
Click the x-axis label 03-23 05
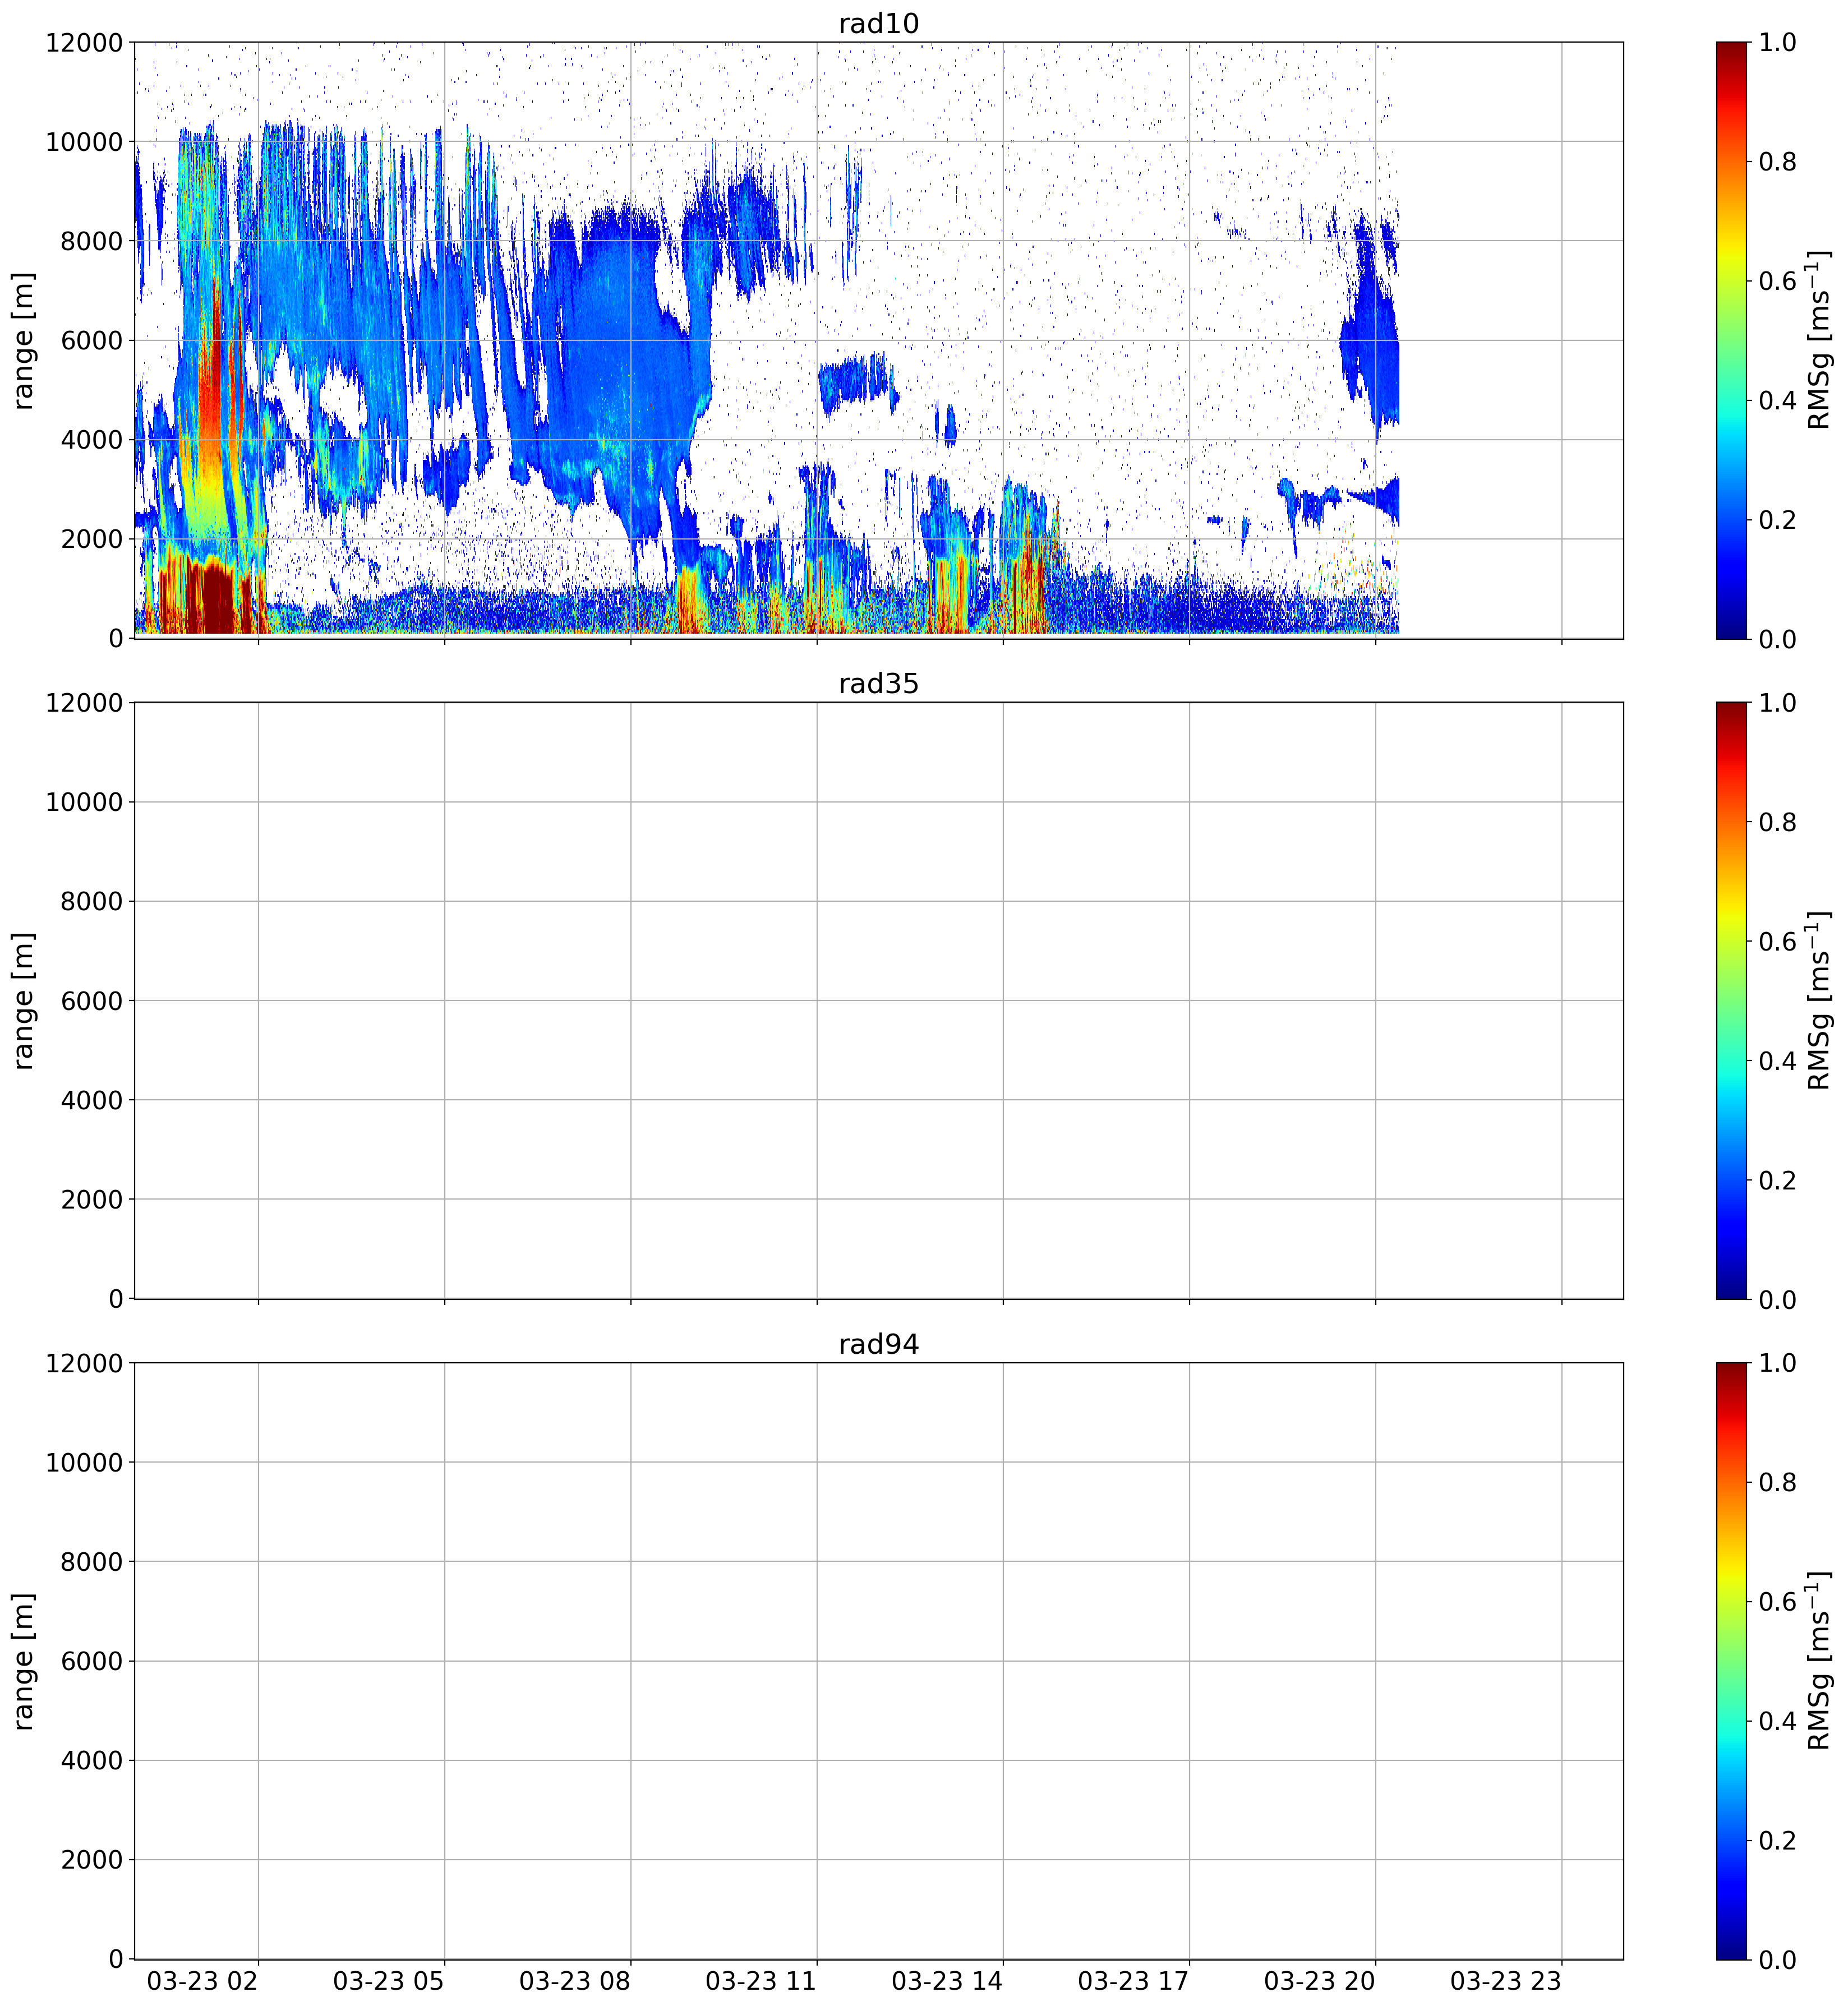point(389,1981)
